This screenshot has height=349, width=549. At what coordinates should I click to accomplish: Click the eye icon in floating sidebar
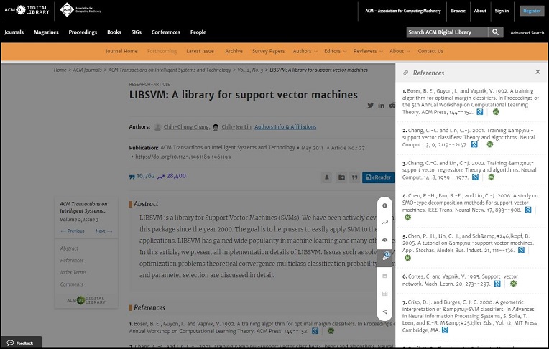pos(384,240)
